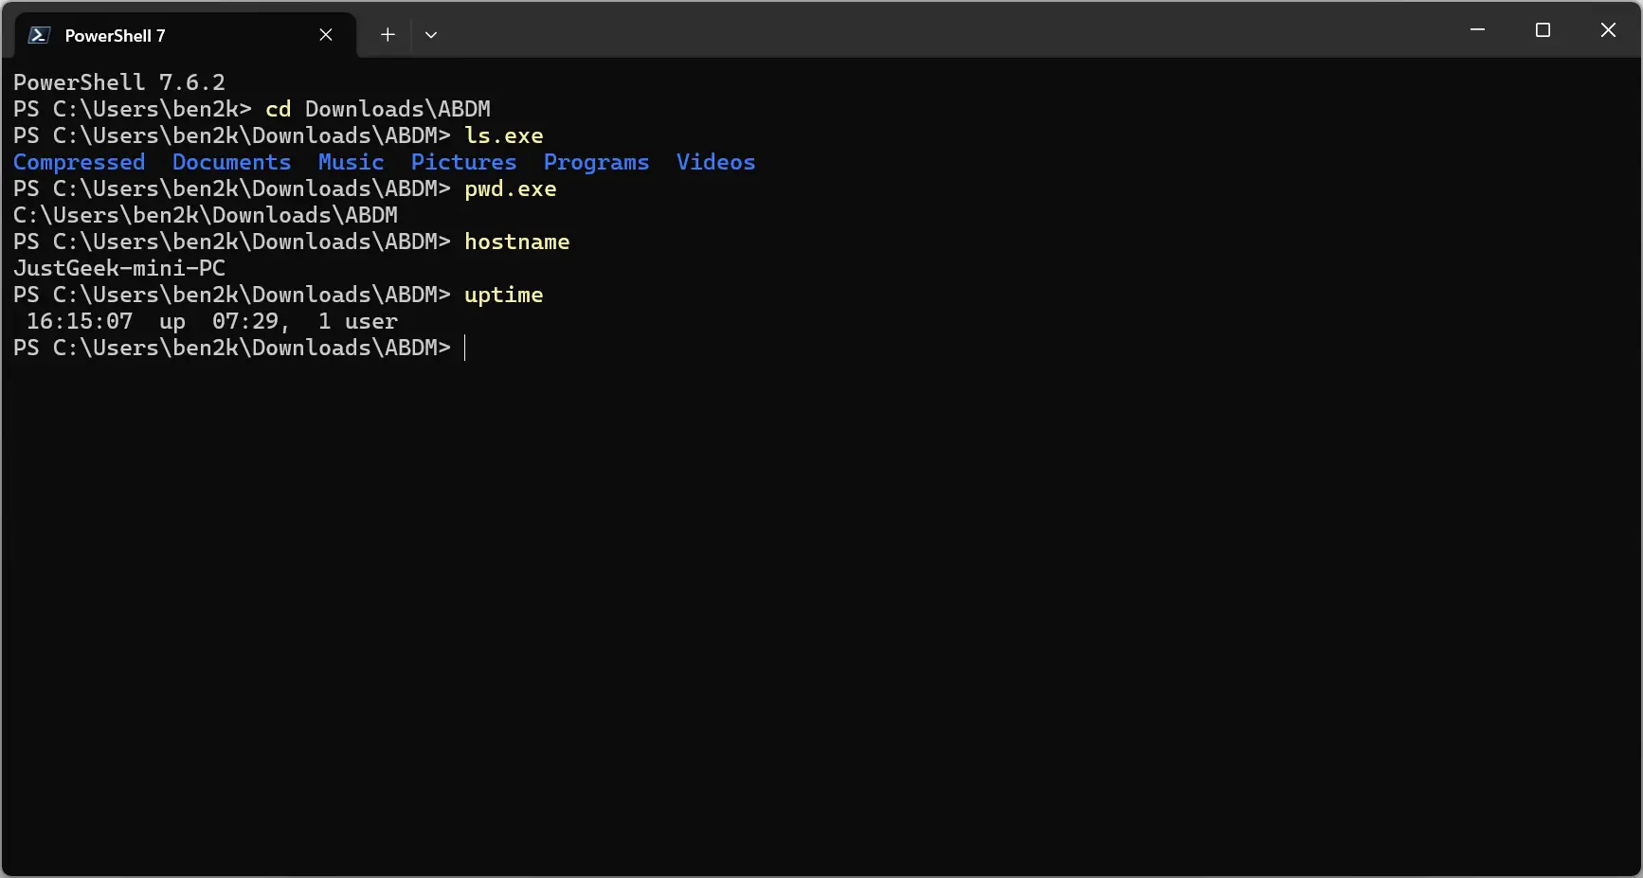The image size is (1643, 878).
Task: Click the pwd.exe command text
Action: 511,189
